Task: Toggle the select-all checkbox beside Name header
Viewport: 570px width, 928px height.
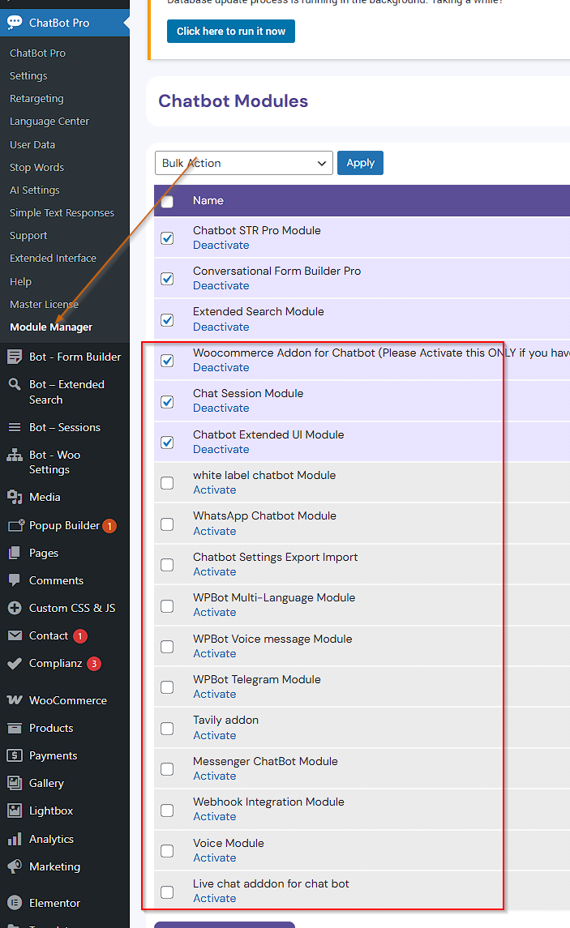Action: click(167, 201)
